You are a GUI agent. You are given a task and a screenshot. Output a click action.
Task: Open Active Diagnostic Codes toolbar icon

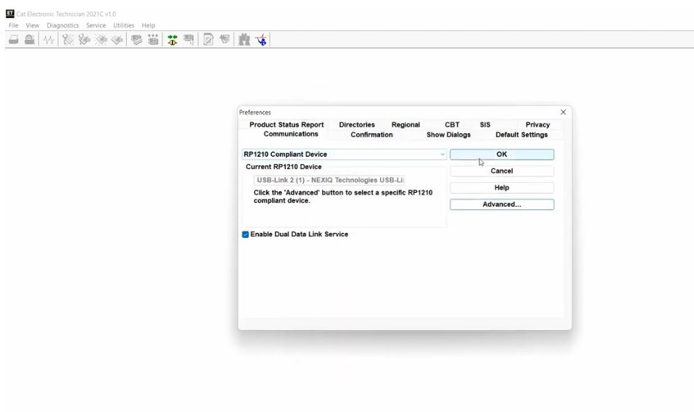pyautogui.click(x=68, y=40)
